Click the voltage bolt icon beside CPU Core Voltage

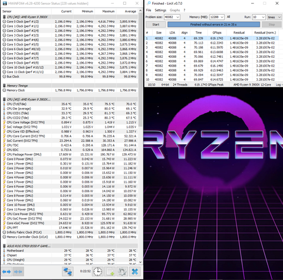point(4,123)
